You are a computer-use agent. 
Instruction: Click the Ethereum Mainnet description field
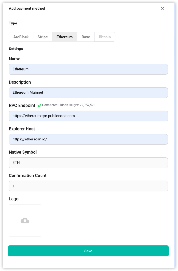click(88, 92)
